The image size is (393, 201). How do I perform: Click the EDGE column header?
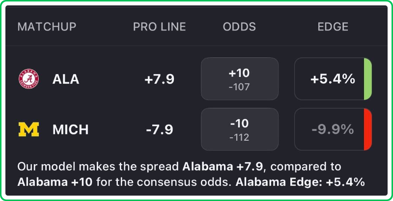click(x=333, y=27)
